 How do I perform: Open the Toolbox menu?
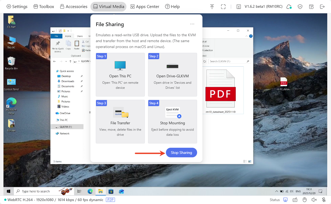44,7
